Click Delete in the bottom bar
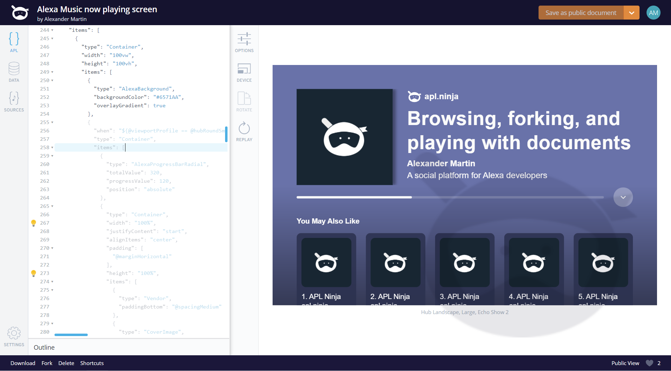 point(66,363)
